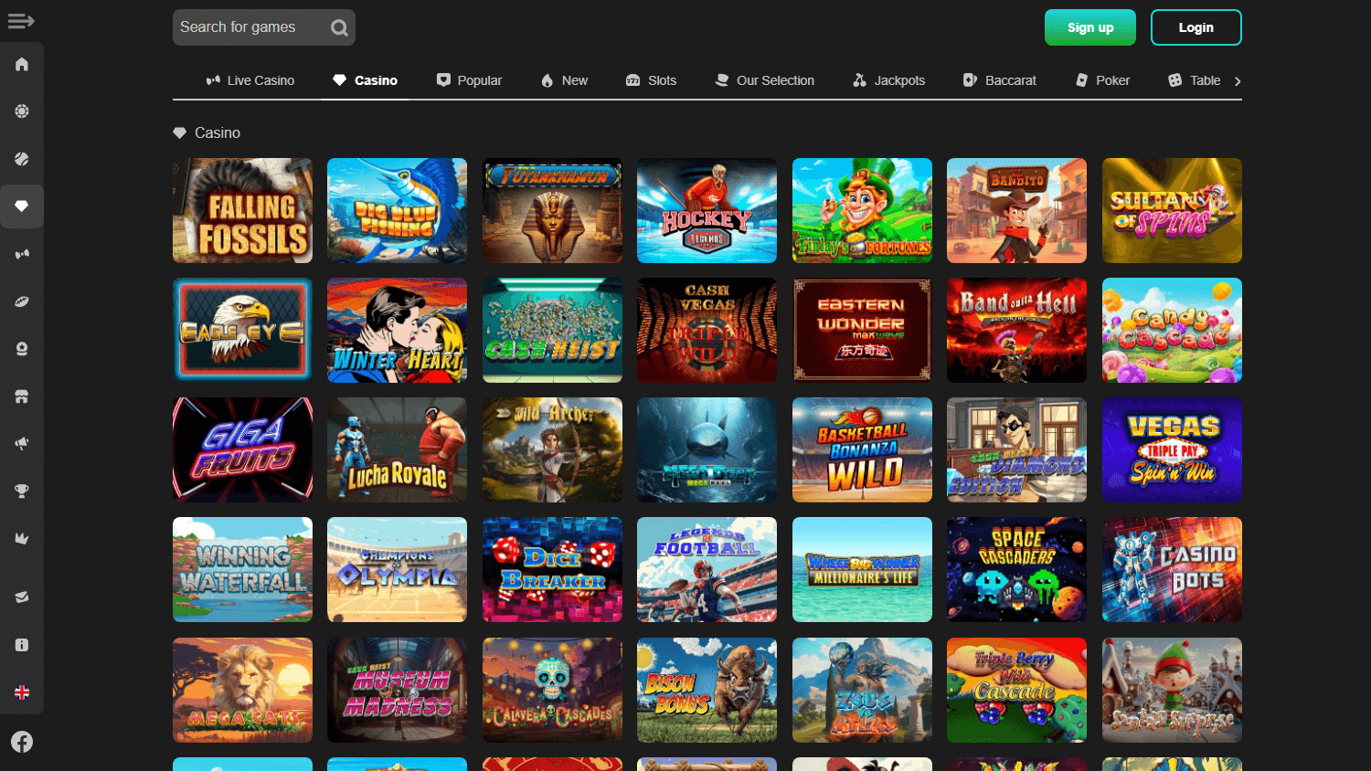Click the Facebook icon at bottom left

21,742
